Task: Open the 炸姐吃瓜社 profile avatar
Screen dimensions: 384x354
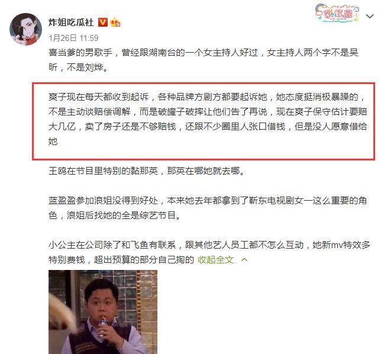Action: tap(25, 29)
